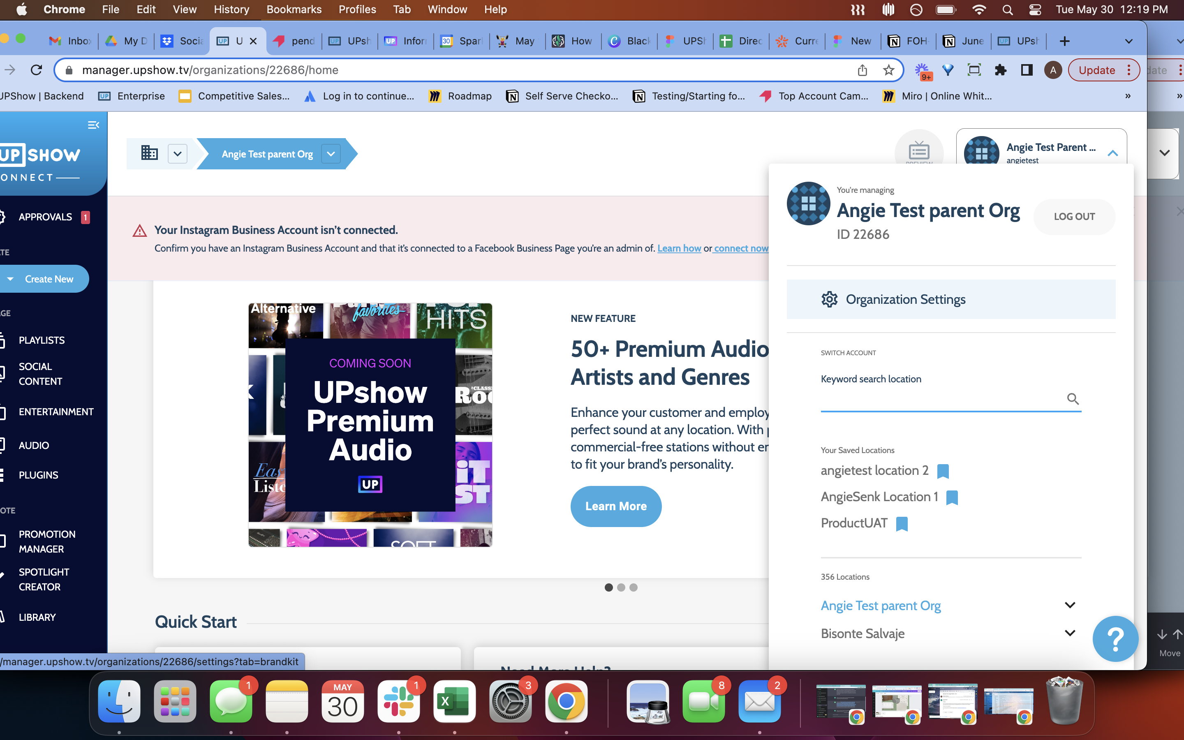Switch to the Inbox Gmail tab
The width and height of the screenshot is (1184, 740).
tap(70, 41)
